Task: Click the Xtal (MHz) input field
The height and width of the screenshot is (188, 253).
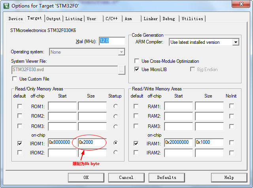Action: coord(112,41)
